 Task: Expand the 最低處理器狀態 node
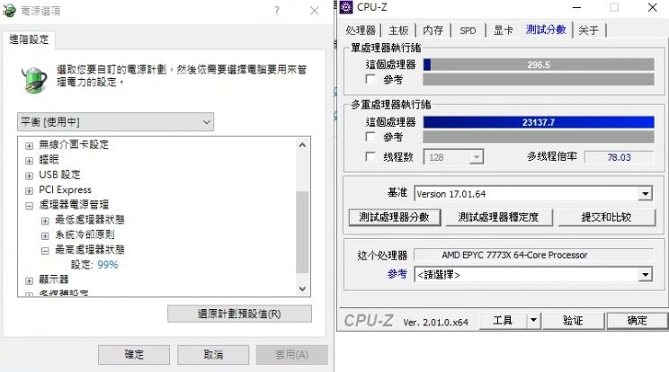[x=45, y=221]
